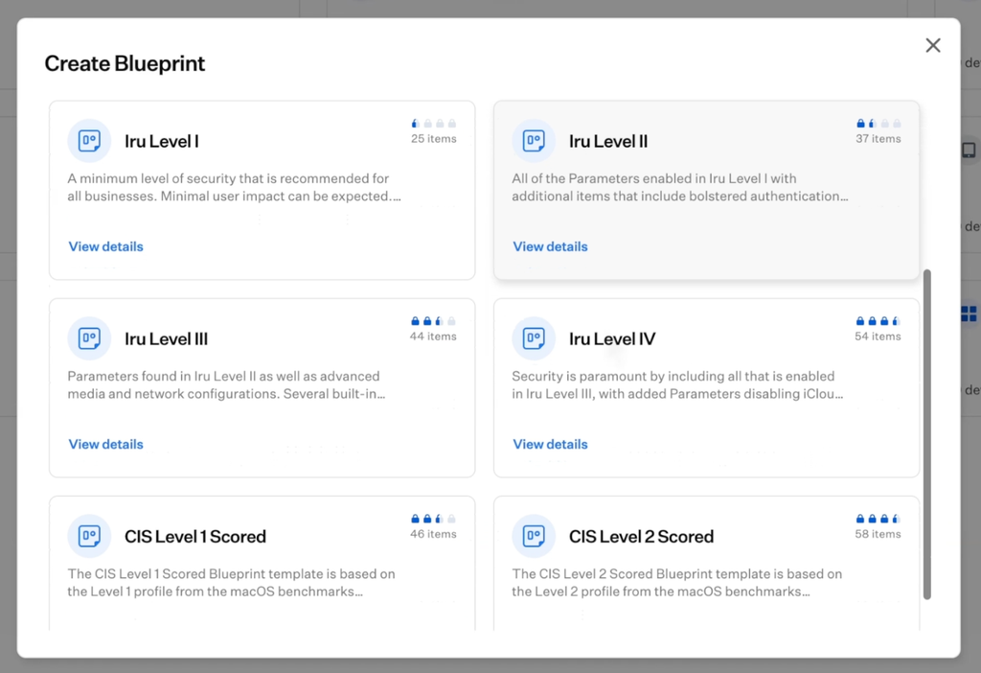
Task: Click the CIS Level 2 Scored template description
Action: tap(677, 583)
